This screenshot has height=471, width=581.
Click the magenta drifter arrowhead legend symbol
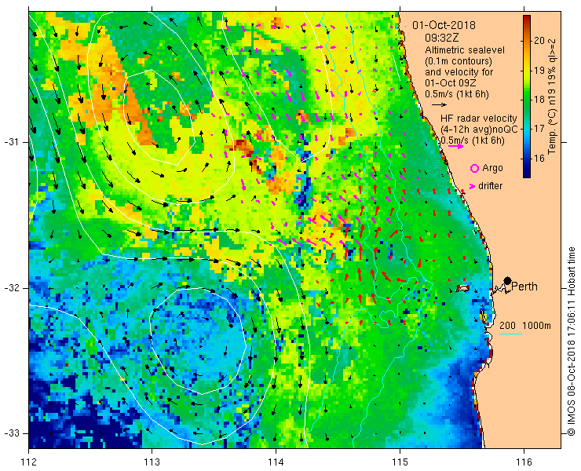point(473,186)
